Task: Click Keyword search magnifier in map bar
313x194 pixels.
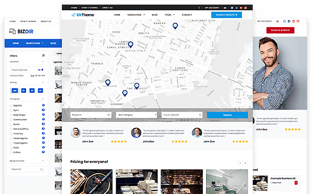Action: (109, 115)
